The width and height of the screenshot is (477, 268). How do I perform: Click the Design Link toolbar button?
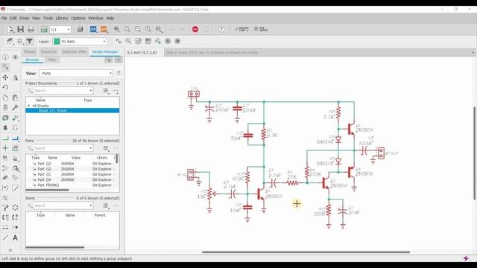(241, 29)
